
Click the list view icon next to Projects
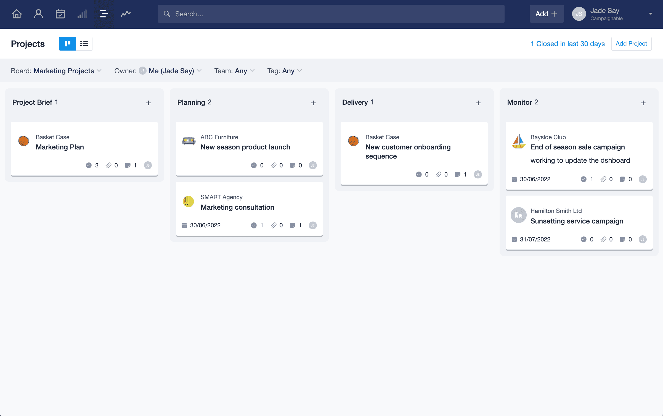point(84,44)
